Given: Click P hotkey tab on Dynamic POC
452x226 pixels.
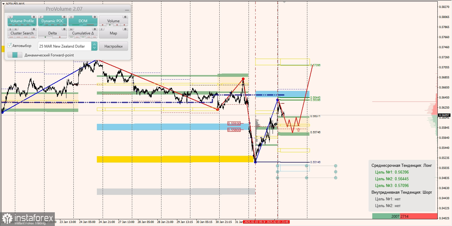Looking at the screenshot, I should [41, 17].
